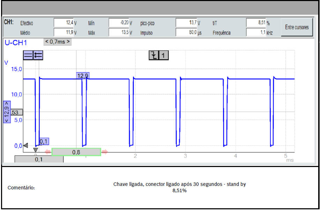Click the green-bordered 0,8 time slider
Viewport: 321px width, 210px height.
click(76, 152)
